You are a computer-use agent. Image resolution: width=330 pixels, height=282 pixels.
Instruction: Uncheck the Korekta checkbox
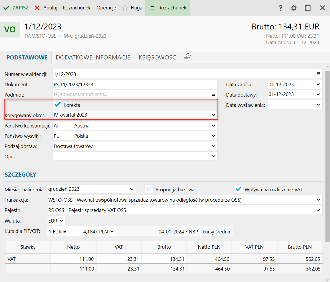[x=58, y=105]
